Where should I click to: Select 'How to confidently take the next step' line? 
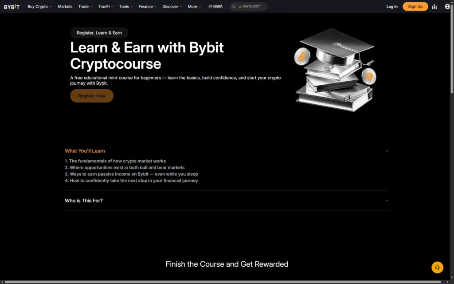coord(131,181)
